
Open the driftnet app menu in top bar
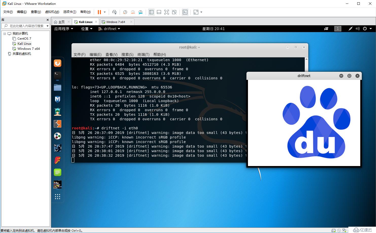pos(109,29)
